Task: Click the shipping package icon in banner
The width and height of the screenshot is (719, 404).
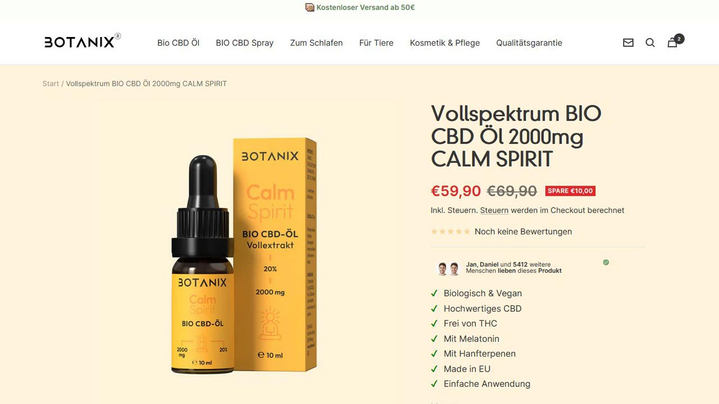Action: [x=310, y=7]
